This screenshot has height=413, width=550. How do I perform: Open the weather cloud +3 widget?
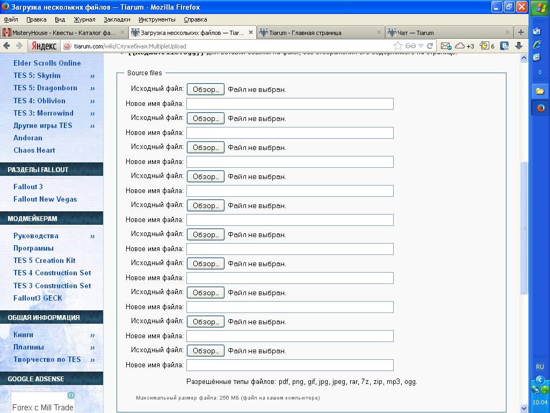(x=465, y=46)
